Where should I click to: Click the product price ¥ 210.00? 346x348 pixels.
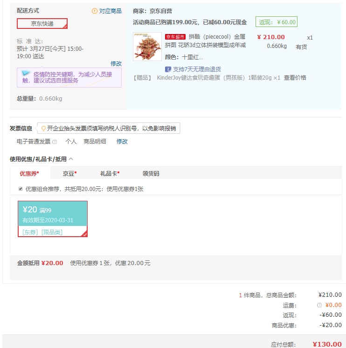[271, 37]
